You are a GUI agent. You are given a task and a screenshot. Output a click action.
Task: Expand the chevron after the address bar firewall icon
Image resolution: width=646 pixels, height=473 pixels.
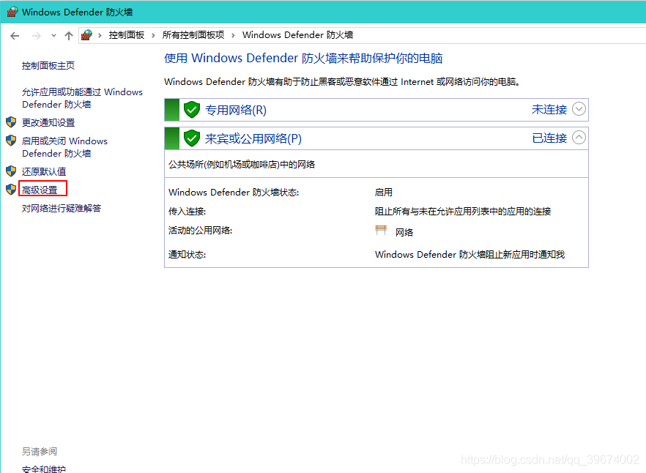(100, 35)
